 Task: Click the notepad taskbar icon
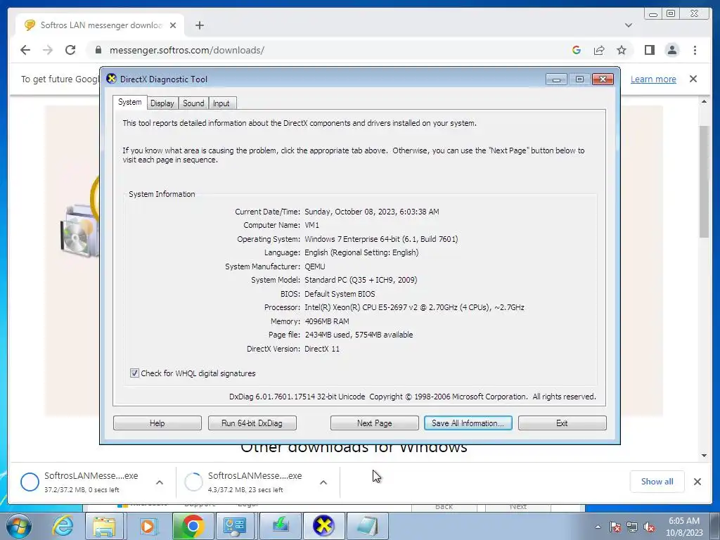point(367,526)
